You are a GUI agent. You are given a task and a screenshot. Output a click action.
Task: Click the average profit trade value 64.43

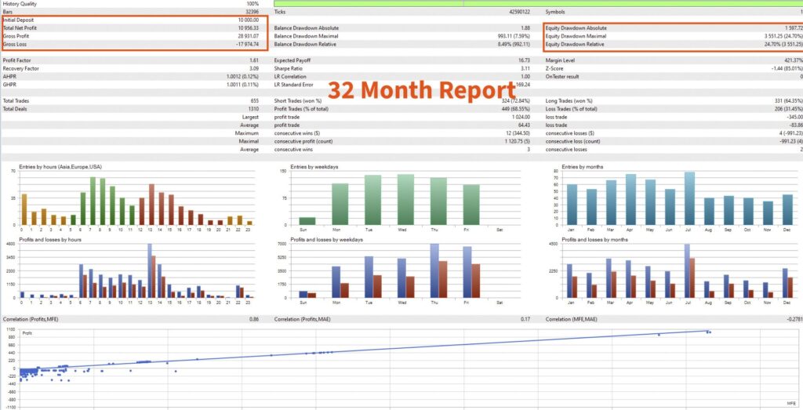[x=525, y=125]
